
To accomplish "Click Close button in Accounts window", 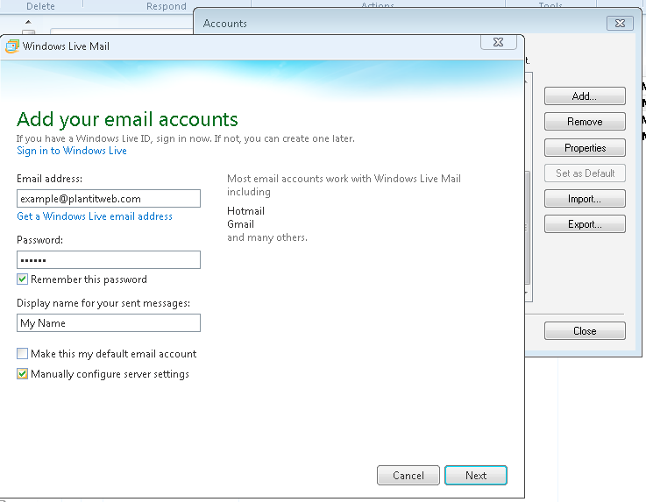I will click(585, 330).
